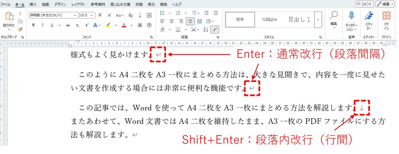399x154 pixels.
Task: Align text right
Action: click(181, 21)
